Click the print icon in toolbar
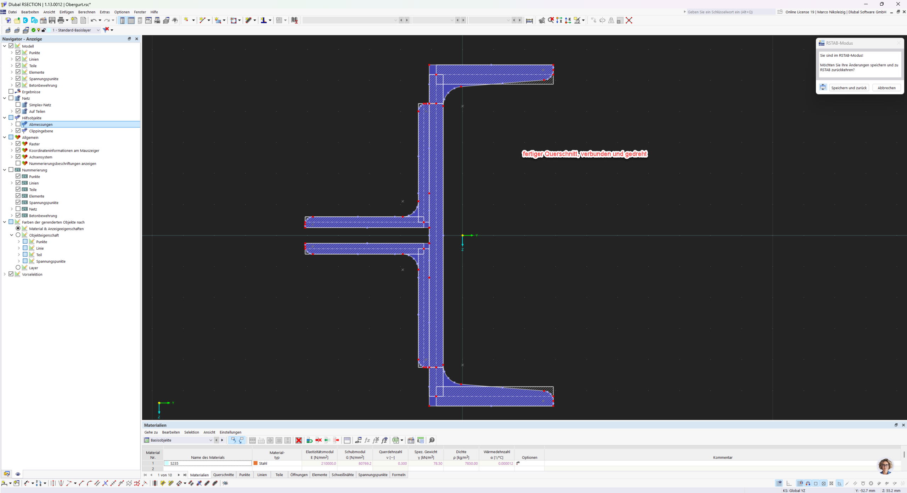This screenshot has height=493, width=907. pos(61,20)
